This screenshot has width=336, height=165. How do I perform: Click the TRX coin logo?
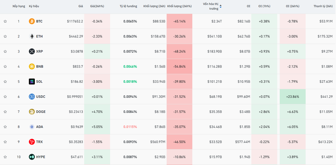click(32, 142)
